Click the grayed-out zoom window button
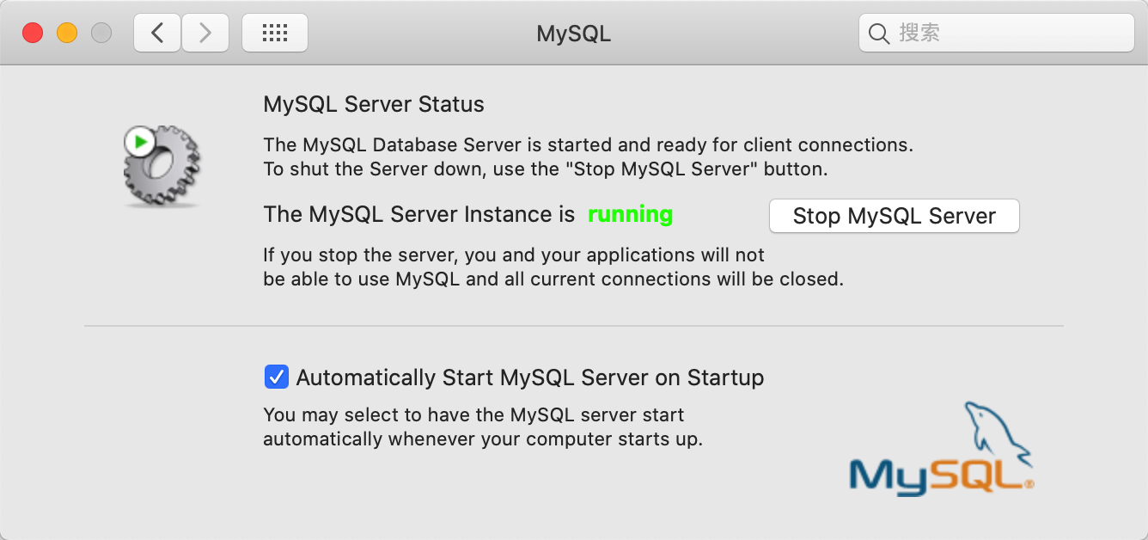Image resolution: width=1148 pixels, height=540 pixels. tap(101, 34)
